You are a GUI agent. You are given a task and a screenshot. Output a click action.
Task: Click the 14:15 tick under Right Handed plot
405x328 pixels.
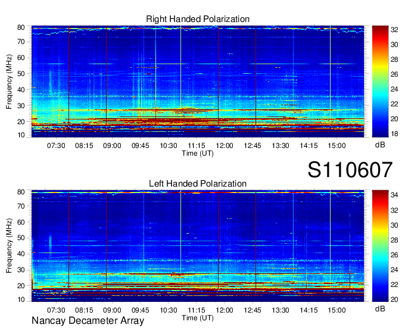[x=309, y=146]
